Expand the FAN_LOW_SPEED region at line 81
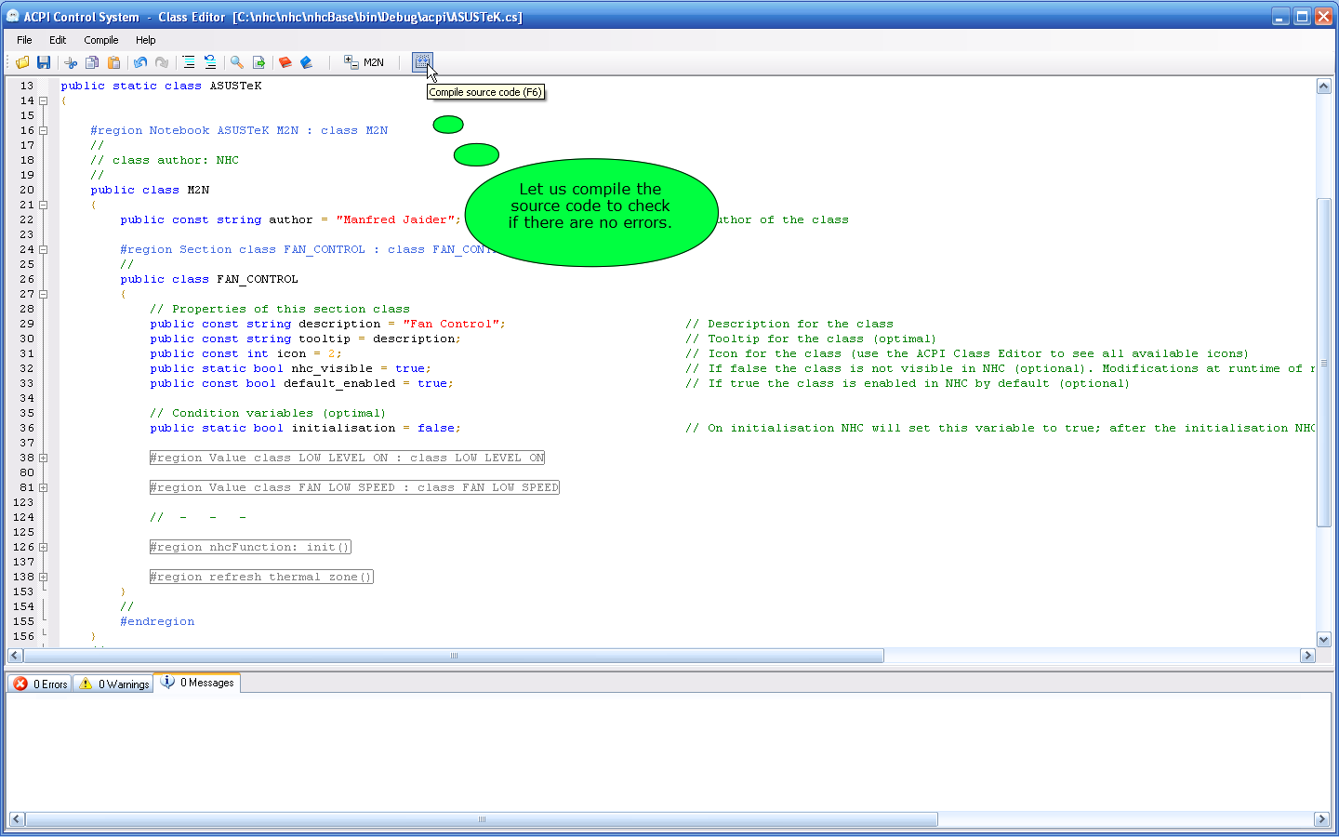 click(43, 487)
